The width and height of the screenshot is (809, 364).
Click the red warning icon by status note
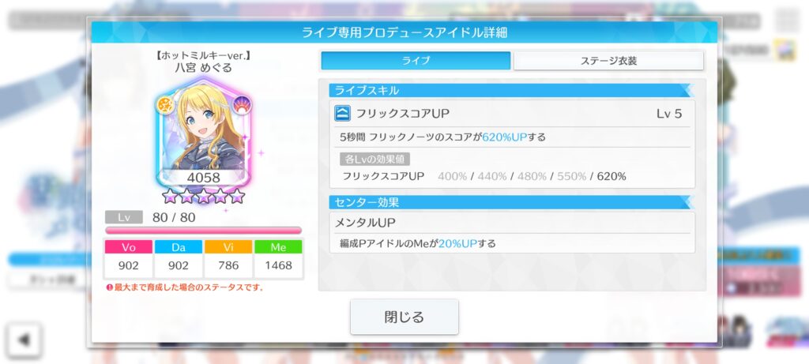[109, 287]
